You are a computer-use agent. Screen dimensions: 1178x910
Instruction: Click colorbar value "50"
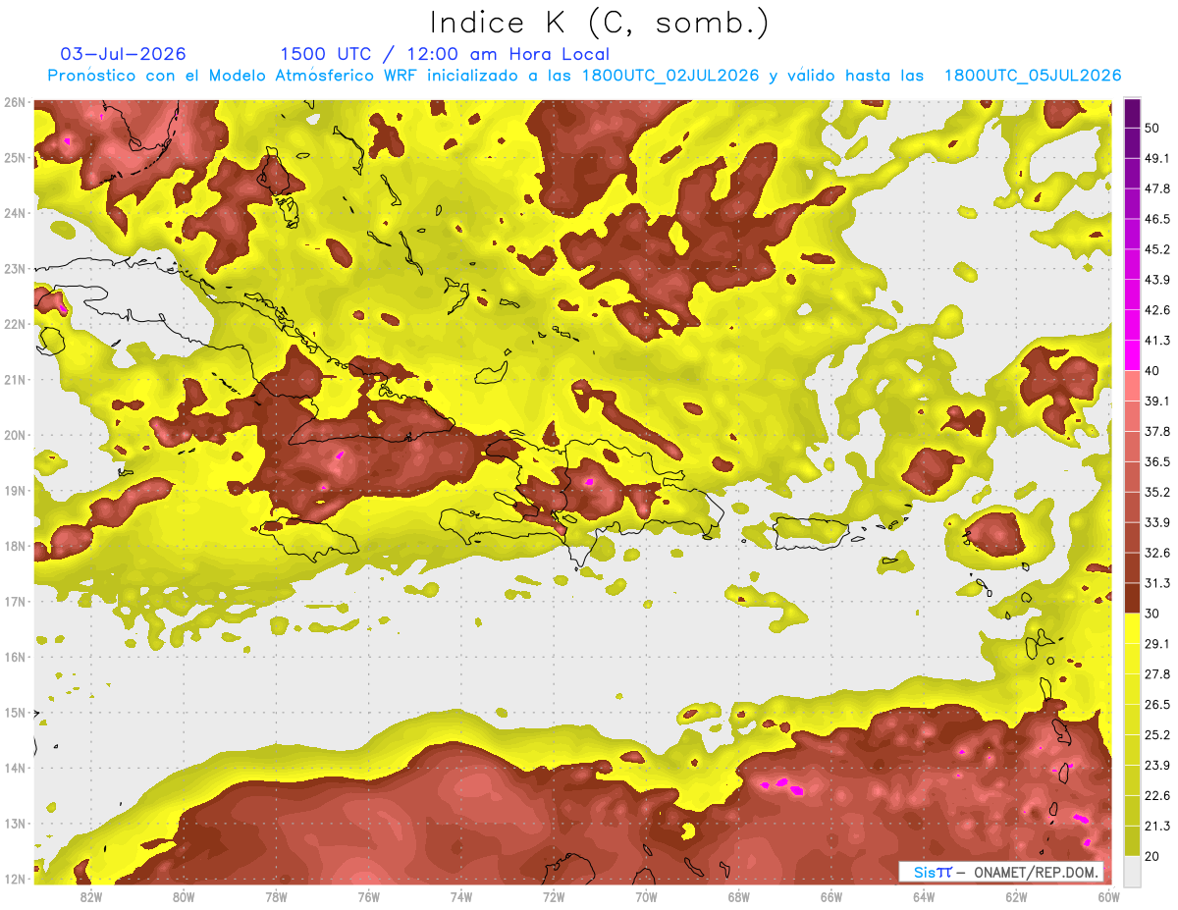(1152, 128)
